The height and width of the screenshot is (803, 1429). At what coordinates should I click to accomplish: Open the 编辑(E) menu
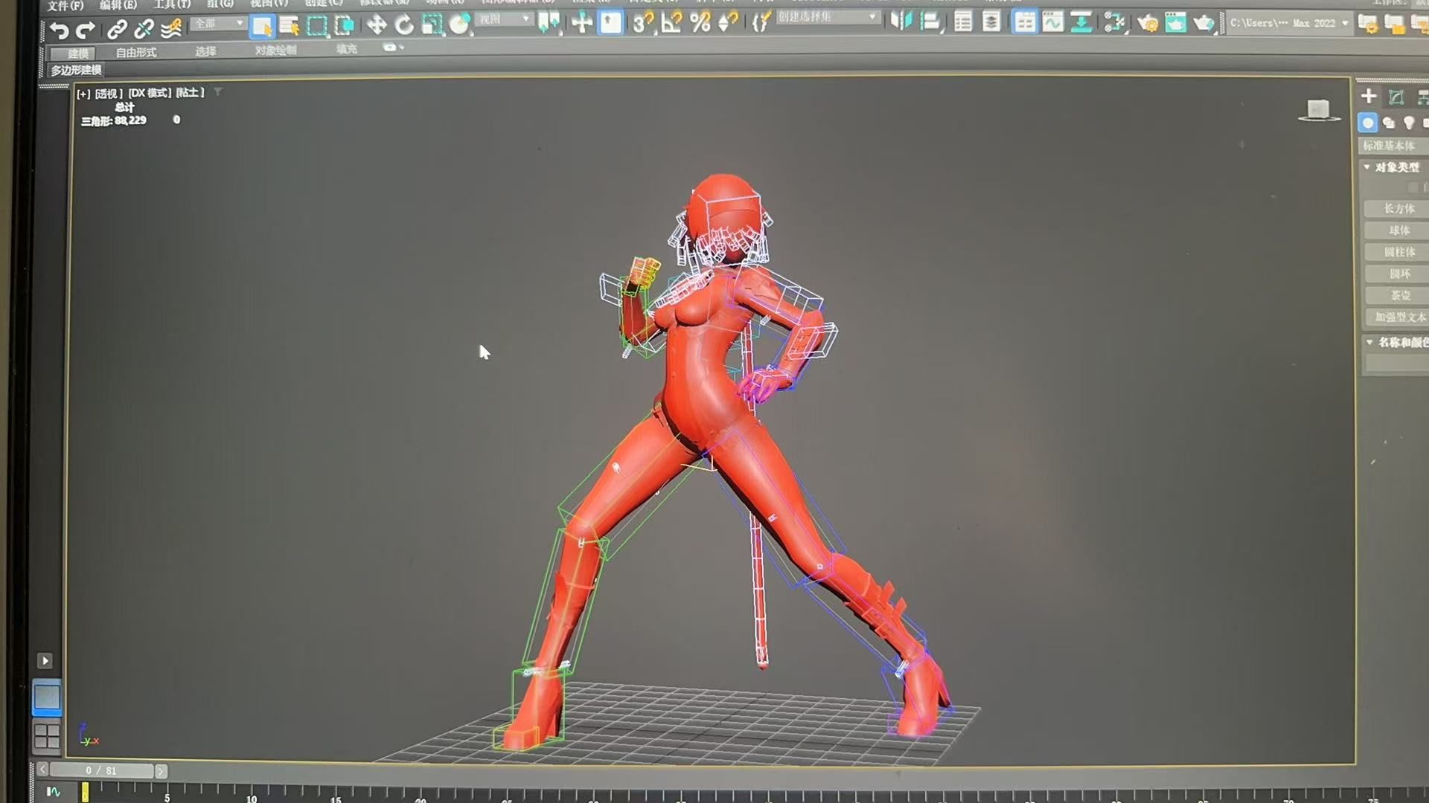(x=118, y=5)
